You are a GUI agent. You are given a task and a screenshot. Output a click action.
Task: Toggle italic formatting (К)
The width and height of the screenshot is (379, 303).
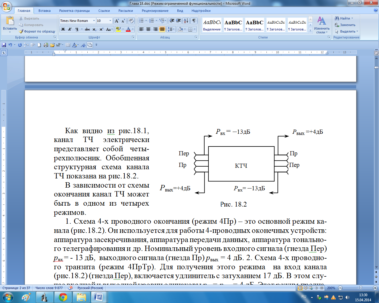coord(70,29)
